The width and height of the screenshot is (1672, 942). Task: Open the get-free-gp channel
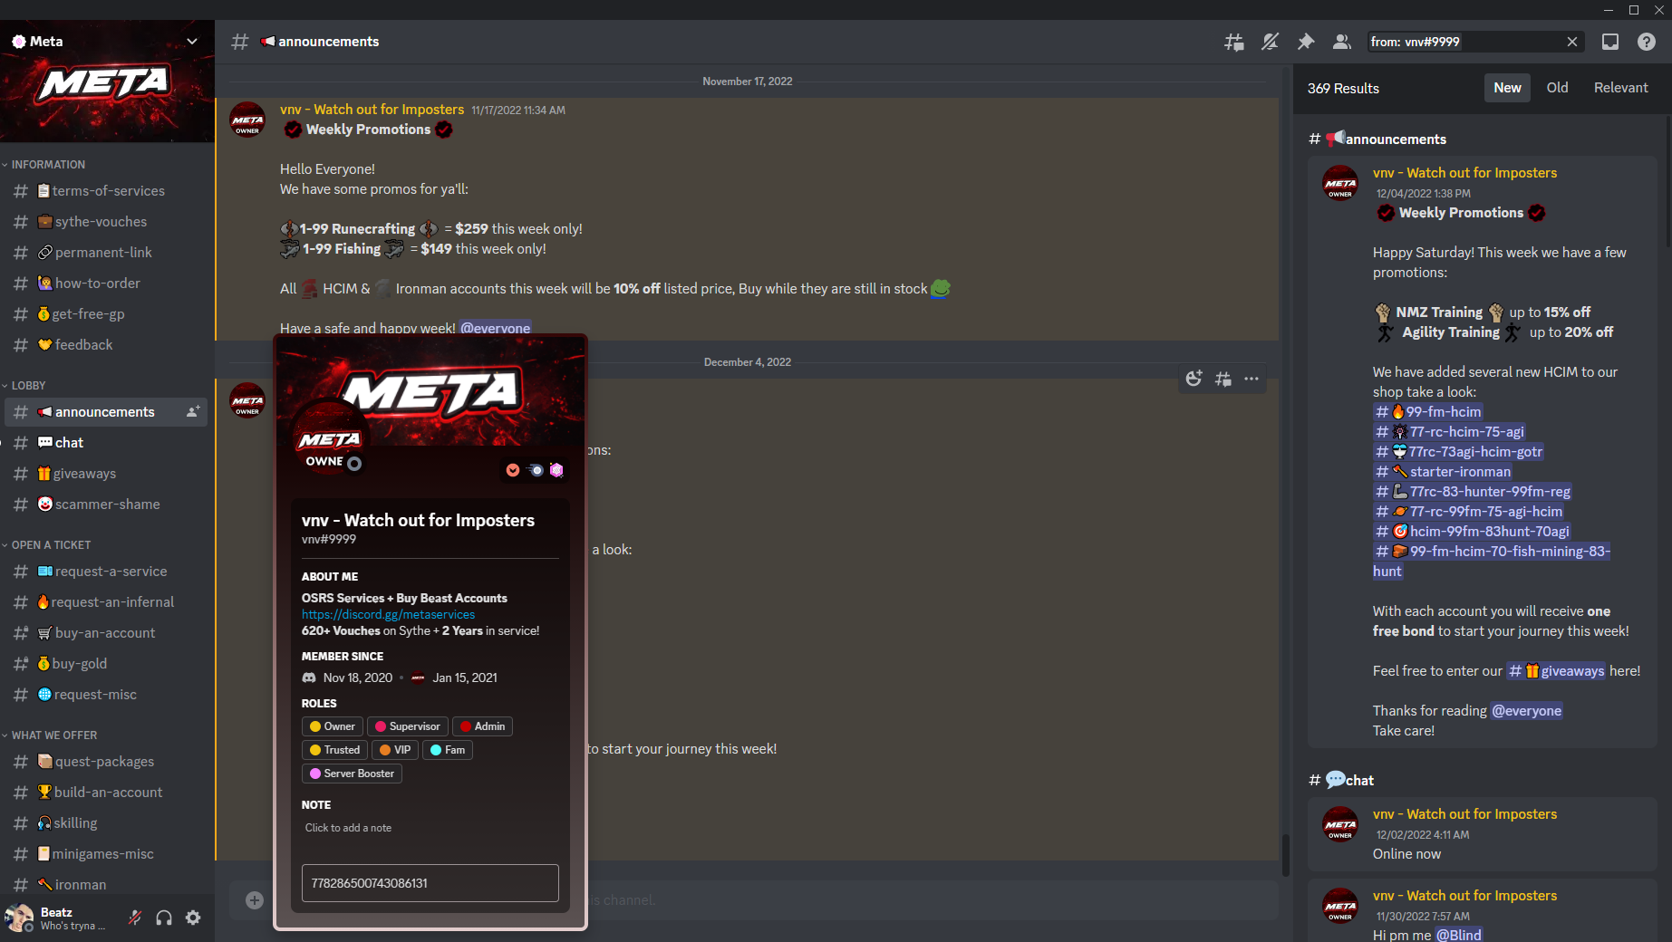(107, 314)
